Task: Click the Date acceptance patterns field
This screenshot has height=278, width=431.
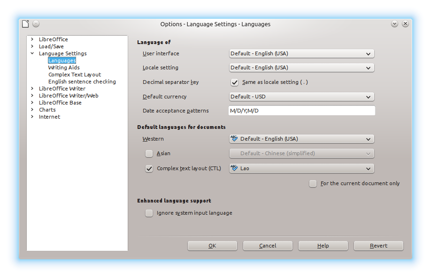Action: point(301,111)
